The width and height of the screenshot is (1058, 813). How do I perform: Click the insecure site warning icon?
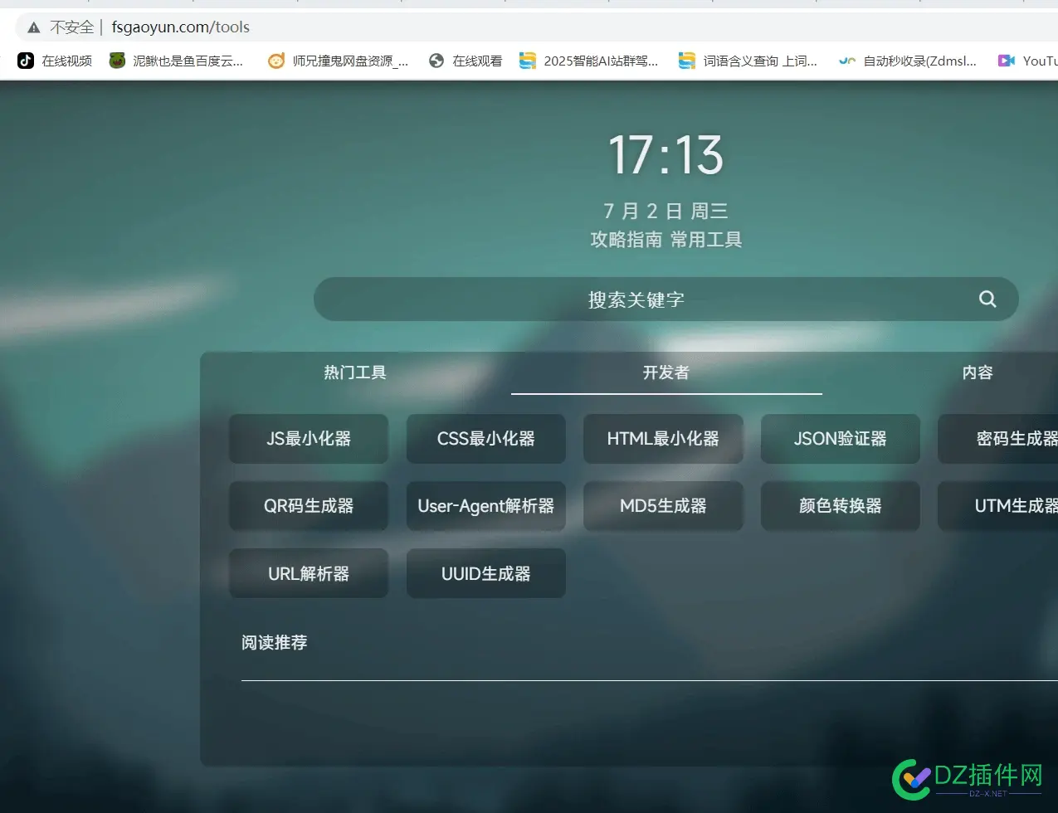34,27
